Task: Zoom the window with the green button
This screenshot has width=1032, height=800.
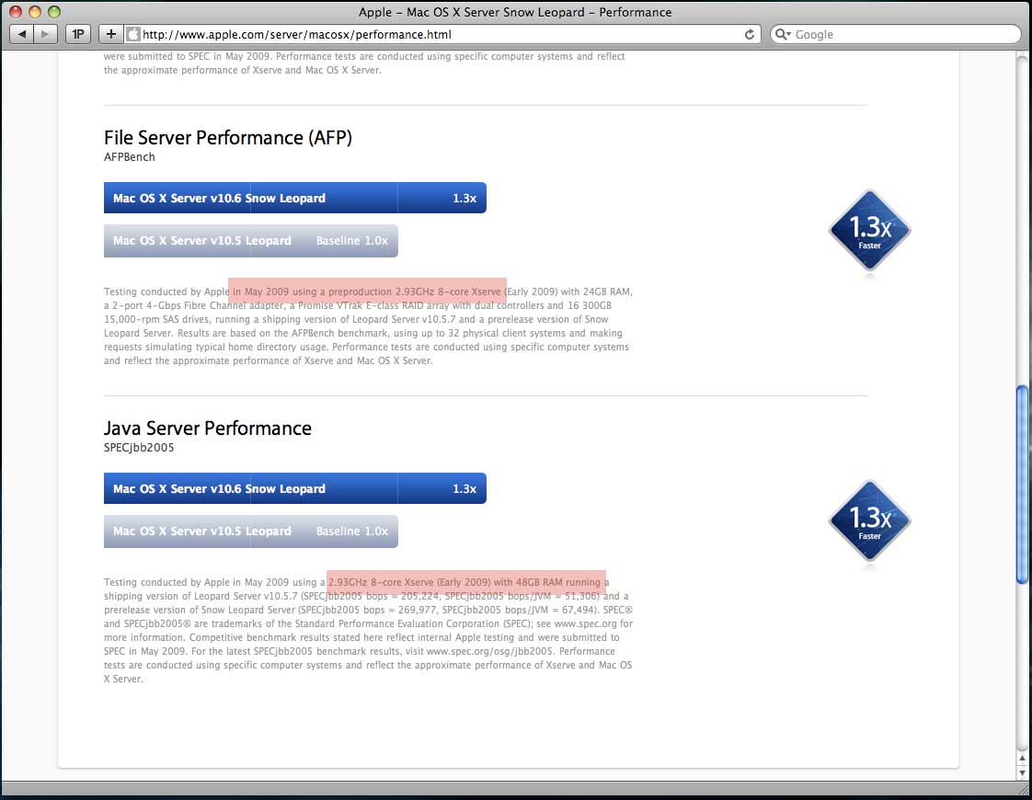Action: (x=54, y=12)
